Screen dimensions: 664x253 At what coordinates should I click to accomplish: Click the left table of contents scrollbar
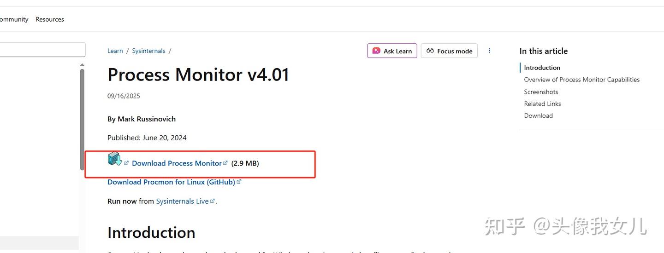[82, 120]
